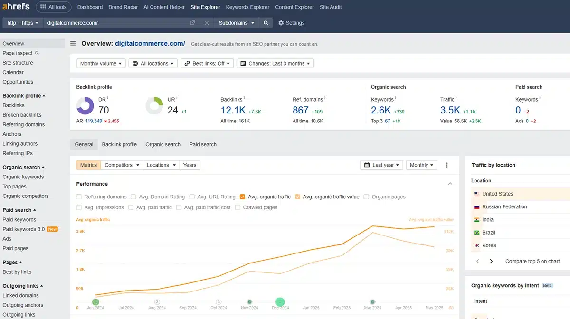The image size is (570, 319).
Task: Select the Metrics view button
Action: [88, 165]
